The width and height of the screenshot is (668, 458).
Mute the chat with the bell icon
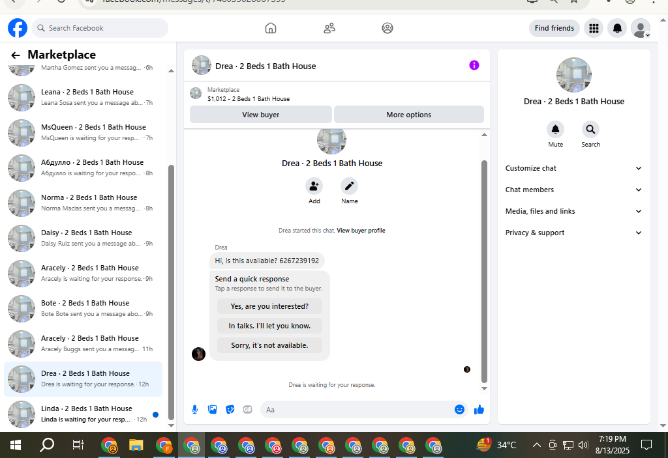tap(556, 129)
